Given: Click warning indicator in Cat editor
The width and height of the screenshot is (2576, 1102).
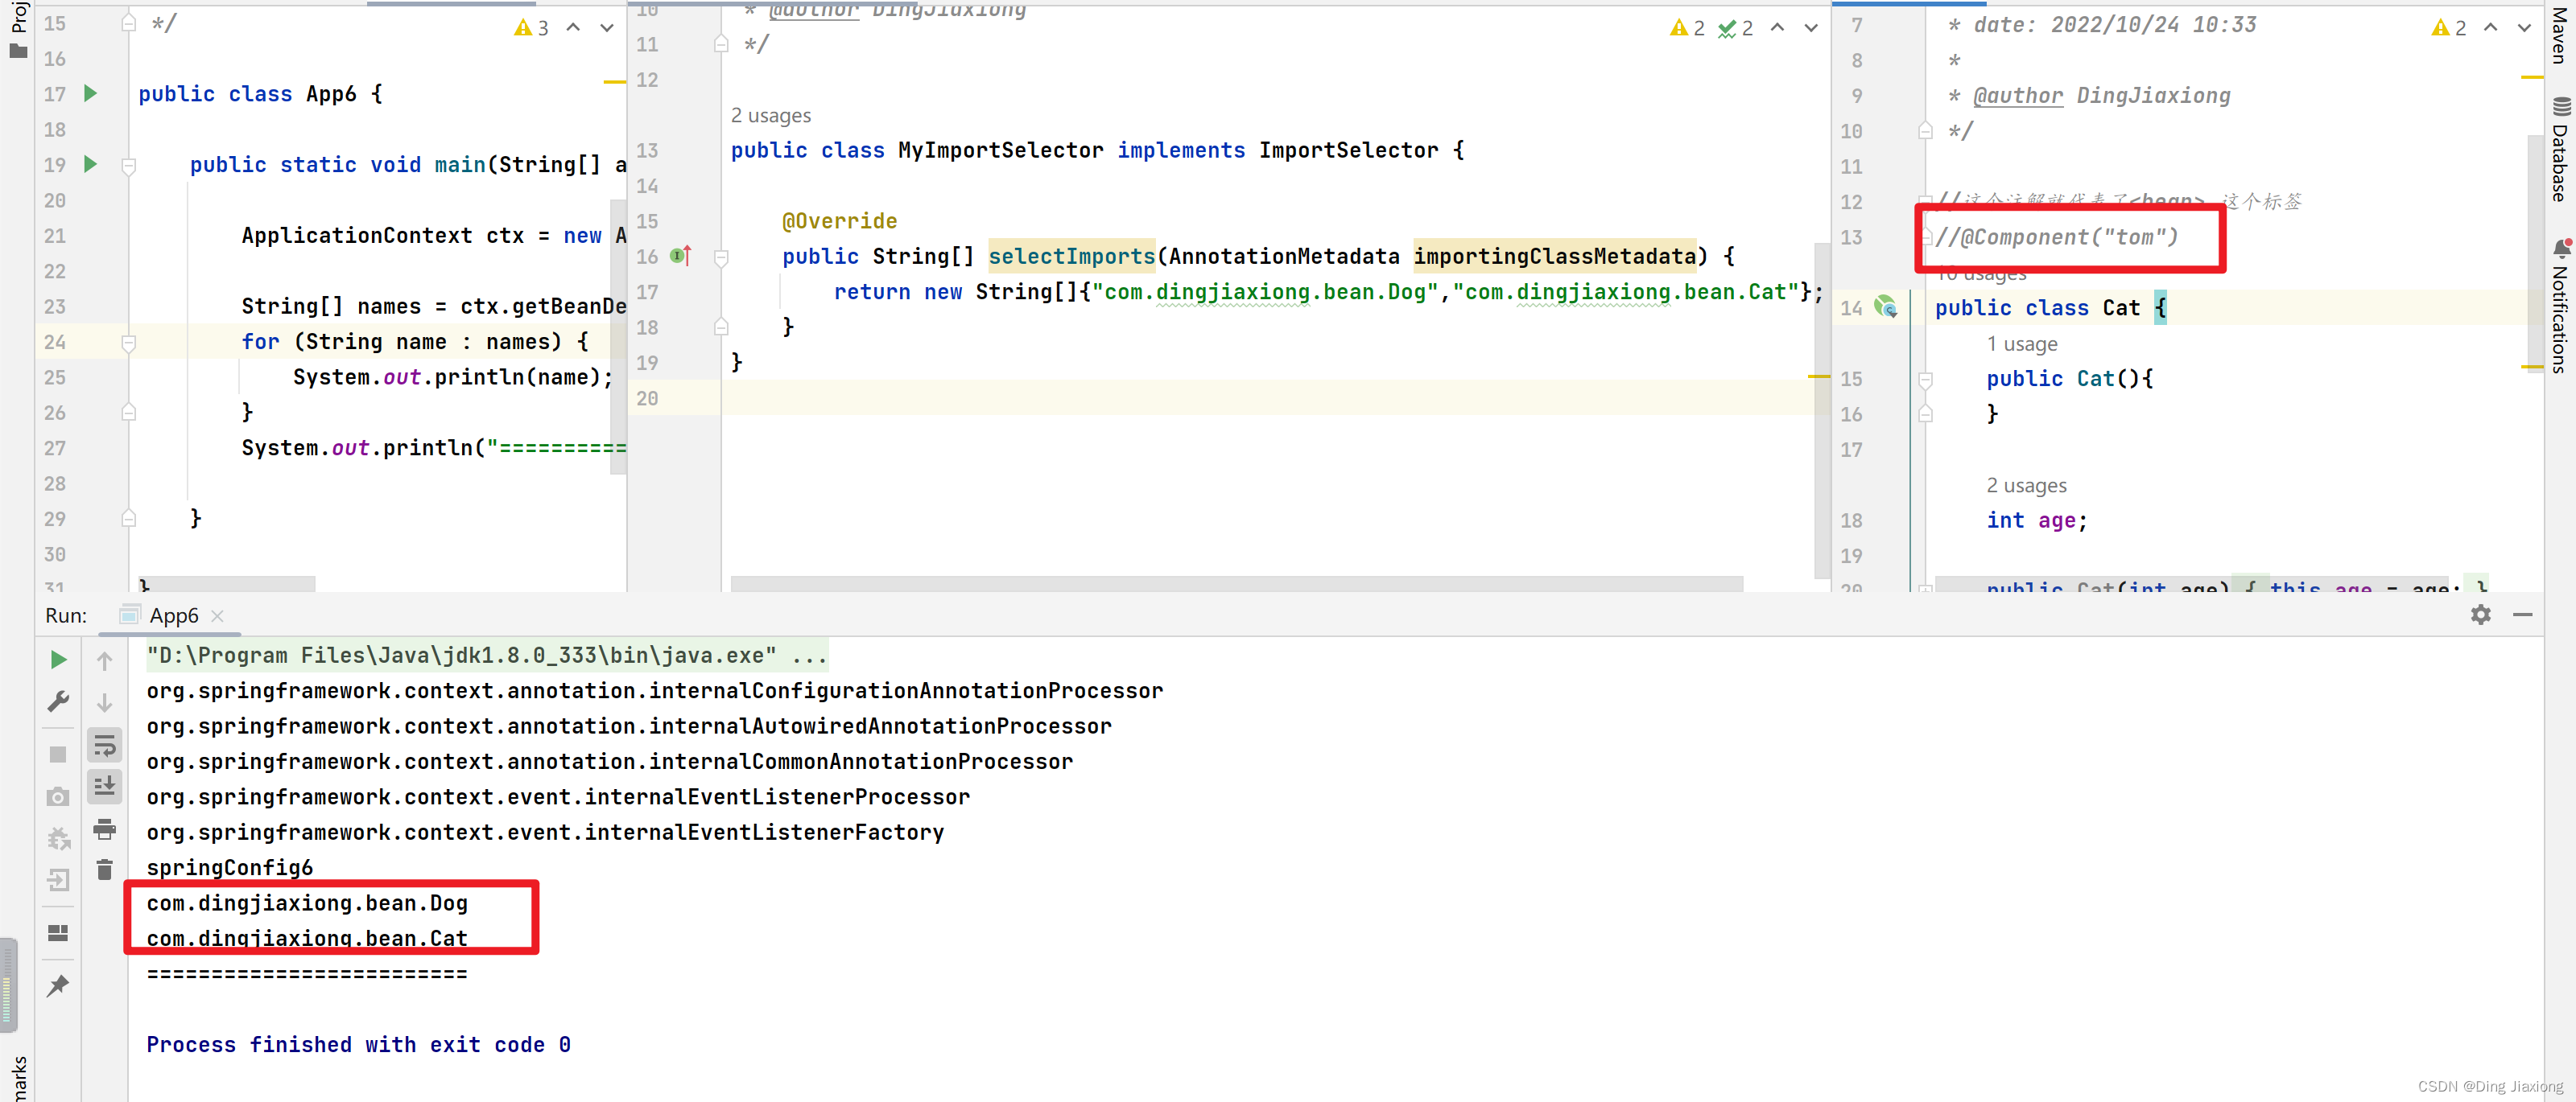Looking at the screenshot, I should point(2449,28).
